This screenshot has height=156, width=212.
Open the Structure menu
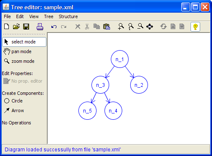68,16
